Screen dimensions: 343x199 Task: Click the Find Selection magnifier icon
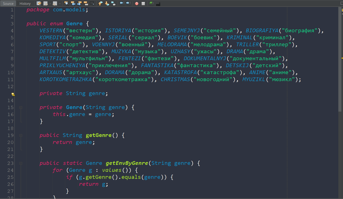[66, 3]
